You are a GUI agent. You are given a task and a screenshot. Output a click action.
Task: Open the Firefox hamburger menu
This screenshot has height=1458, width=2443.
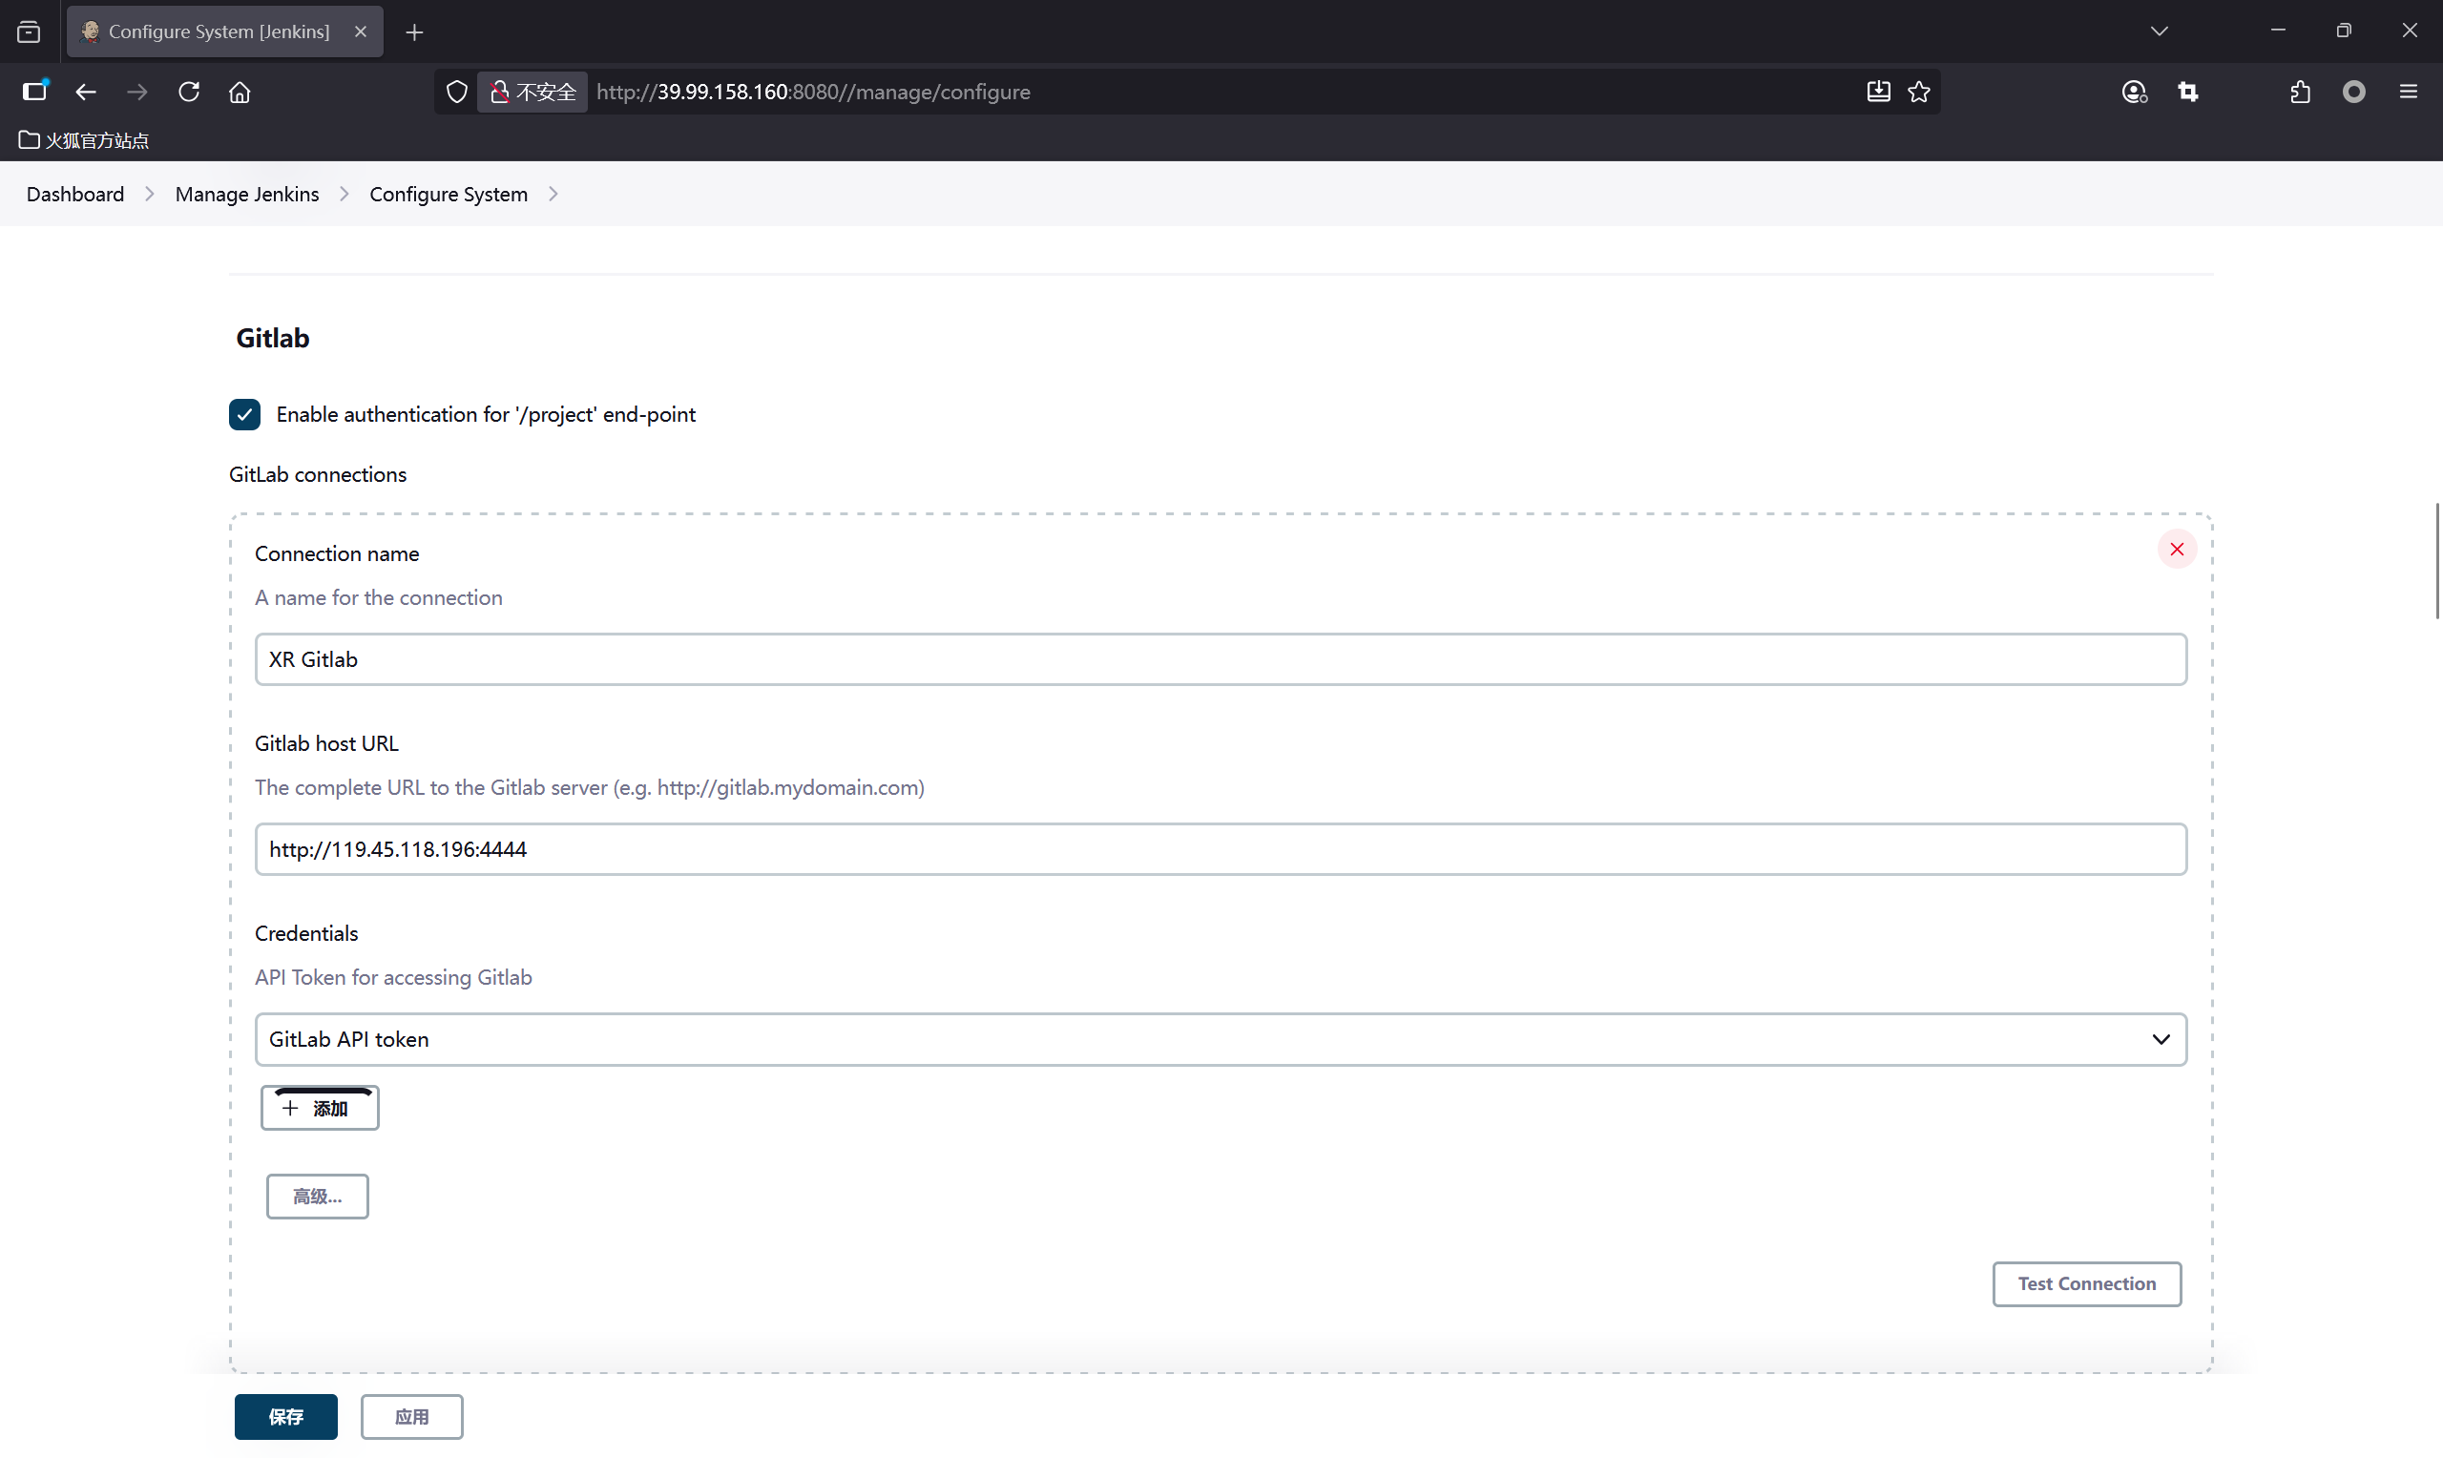tap(2408, 92)
